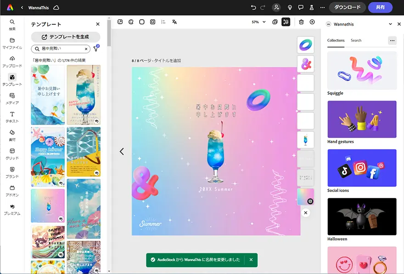404x274 pixels.
Task: Switch to the Search tab in Wannathis
Action: pos(356,40)
